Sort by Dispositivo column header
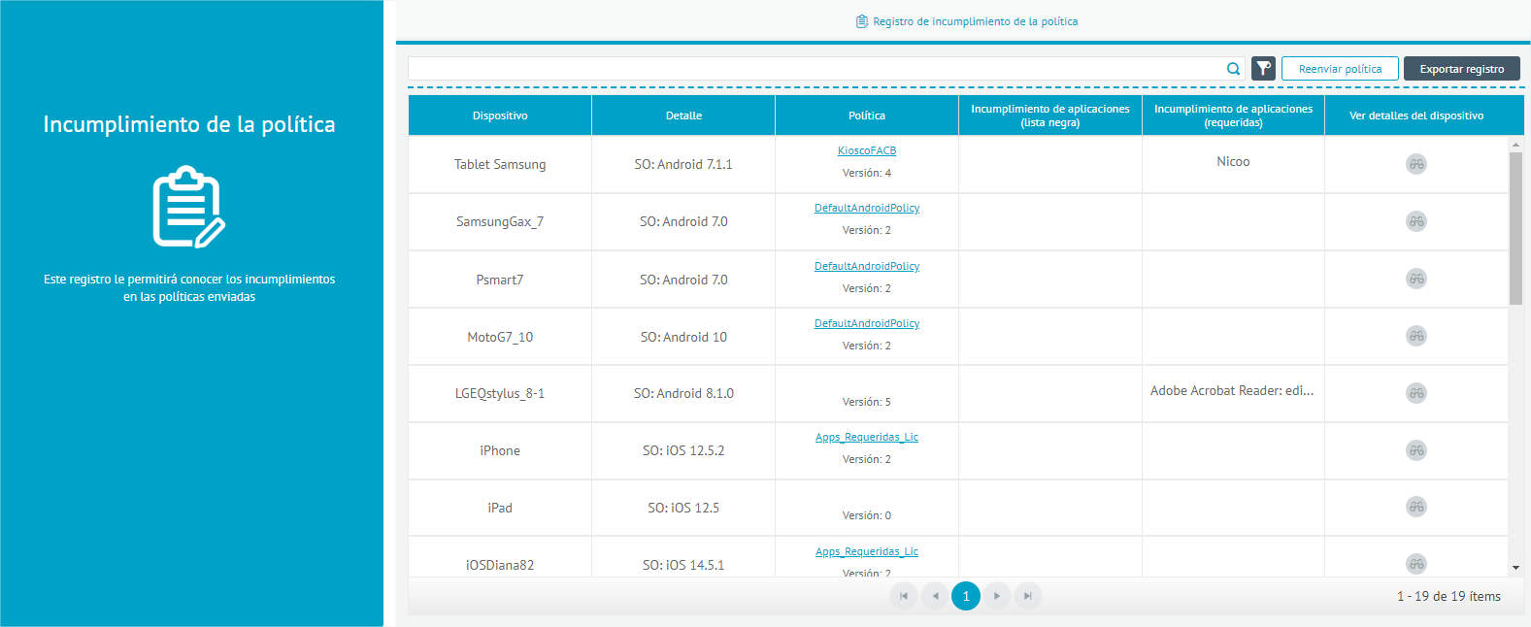 coord(500,115)
